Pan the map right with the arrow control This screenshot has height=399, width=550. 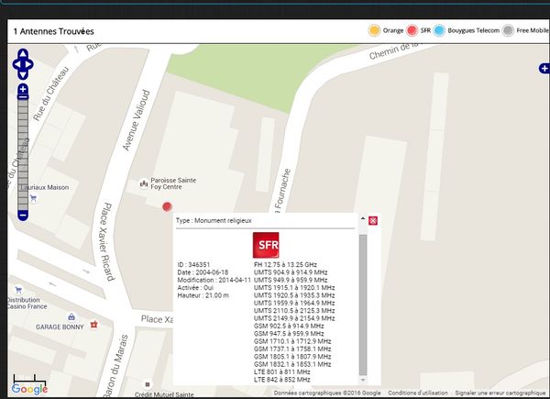(32, 65)
